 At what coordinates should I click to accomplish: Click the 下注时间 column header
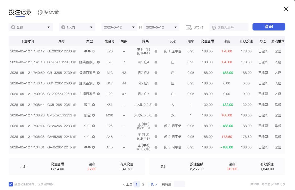[x=27, y=41]
